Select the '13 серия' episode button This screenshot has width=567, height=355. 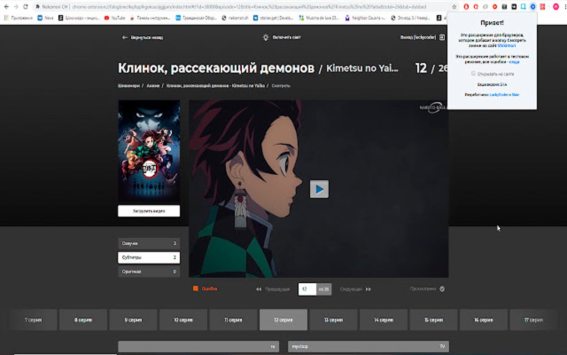click(x=334, y=319)
